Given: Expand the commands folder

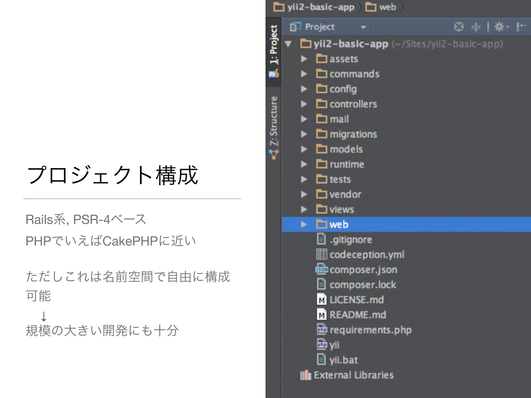Looking at the screenshot, I should click(x=304, y=74).
